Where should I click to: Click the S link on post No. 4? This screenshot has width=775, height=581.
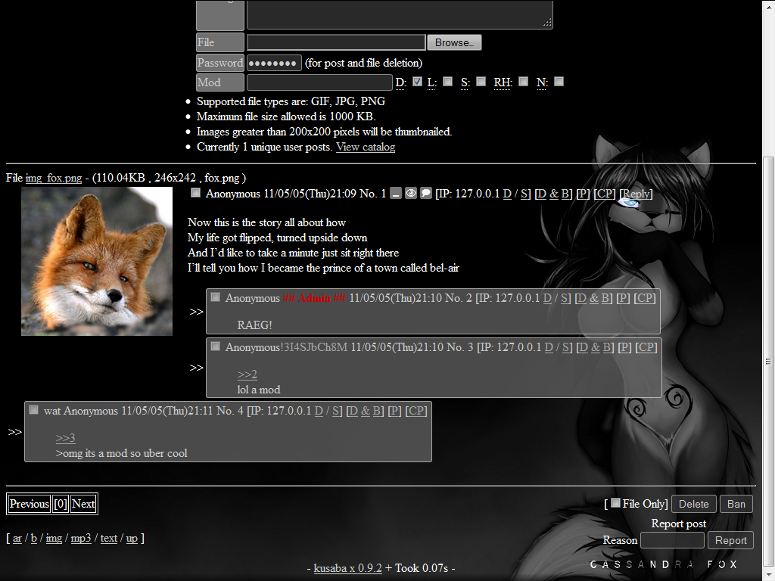click(335, 411)
